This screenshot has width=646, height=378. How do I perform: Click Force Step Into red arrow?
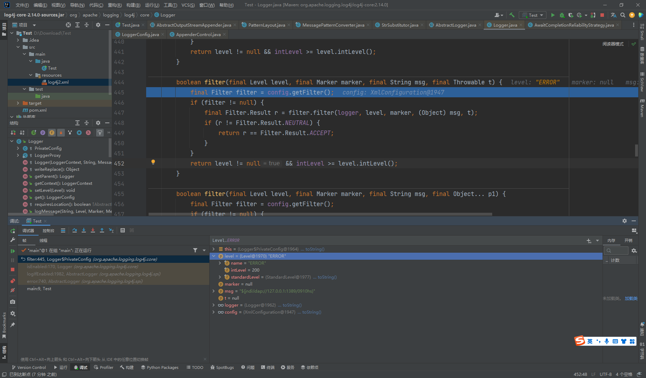pos(93,230)
